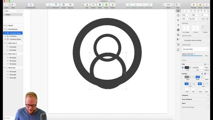Apply the Union boolean operation
This screenshot has height=120, width=213.
tap(129, 5)
